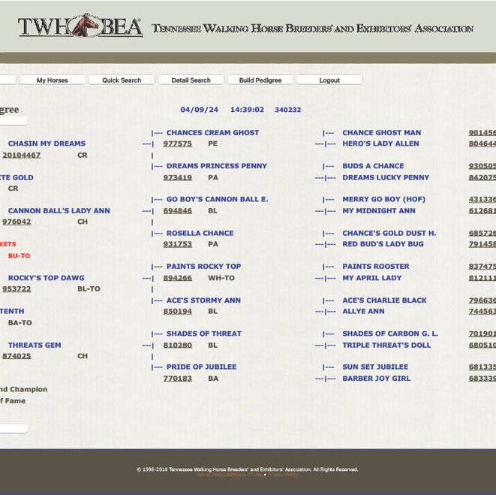The image size is (496, 495).
Task: Click horse name ACE'S STORMY ANN
Action: [x=203, y=300]
